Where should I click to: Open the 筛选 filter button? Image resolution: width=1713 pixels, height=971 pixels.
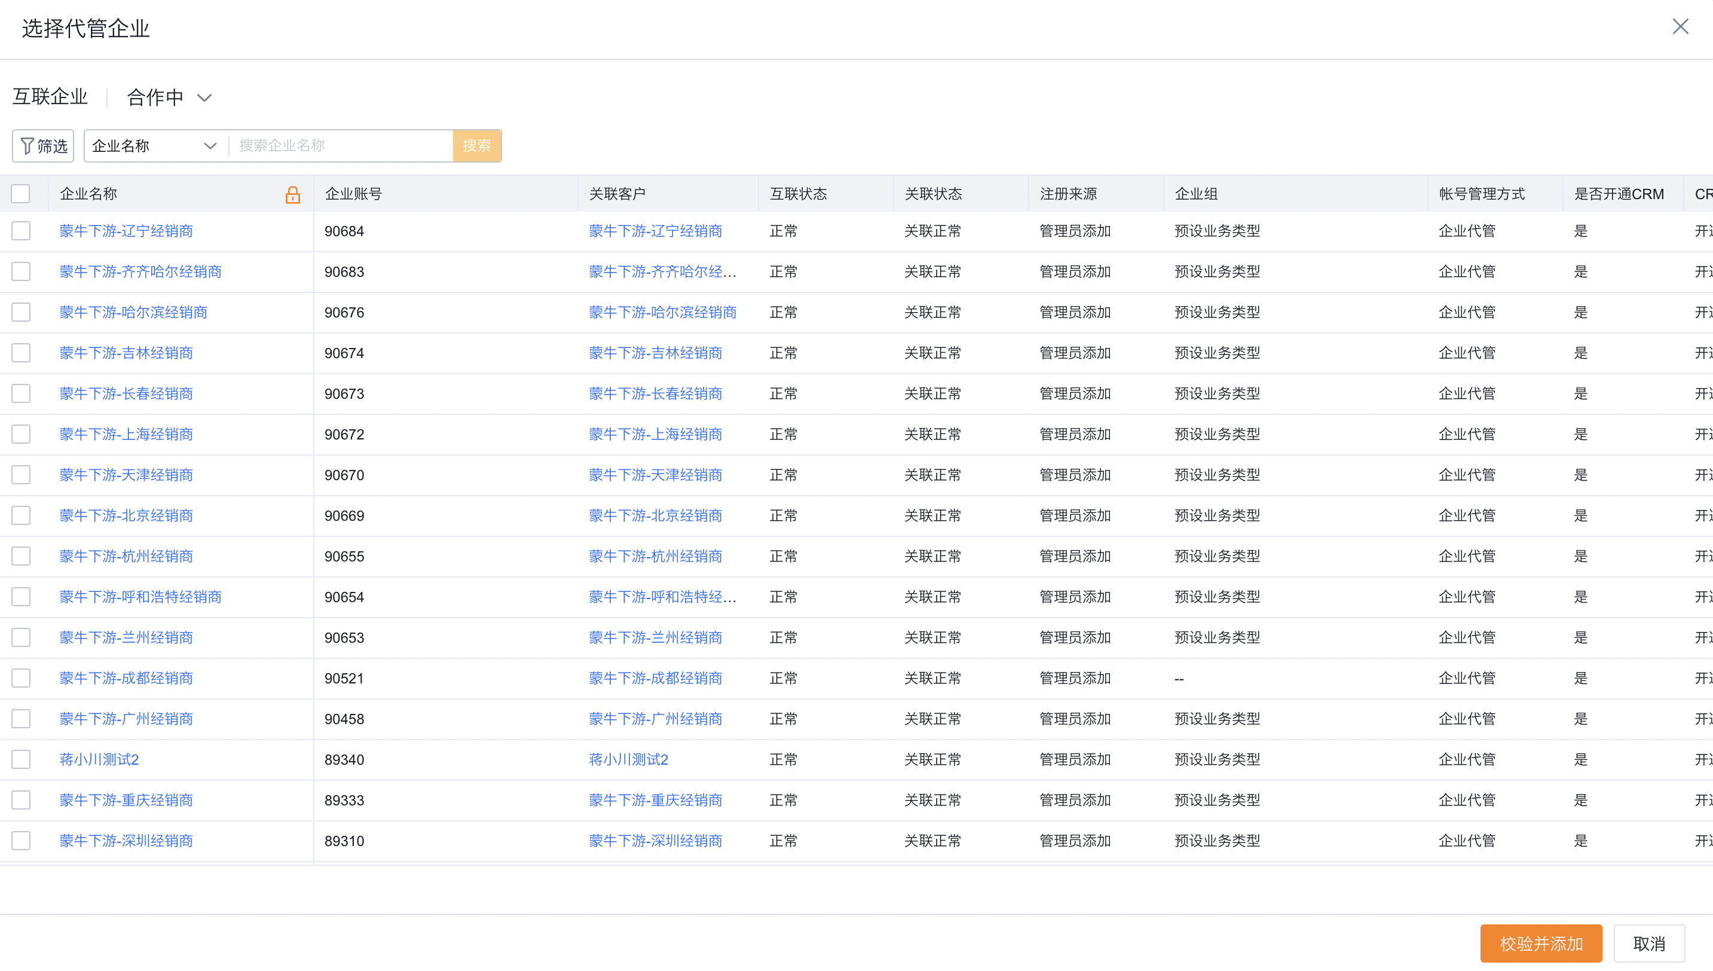click(x=43, y=145)
